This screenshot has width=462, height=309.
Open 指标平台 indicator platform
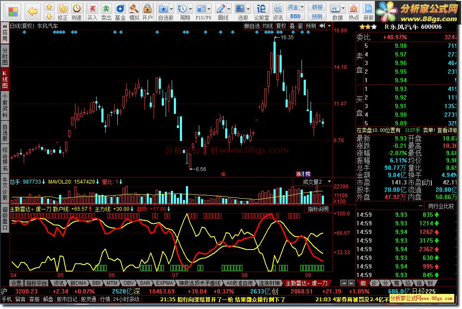coord(36,283)
